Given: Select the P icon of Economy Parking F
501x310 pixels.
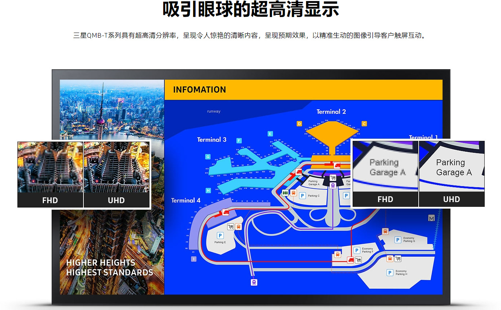Looking at the screenshot, I should (x=357, y=250).
